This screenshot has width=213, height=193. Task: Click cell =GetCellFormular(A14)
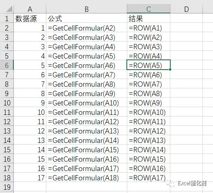[87, 140]
